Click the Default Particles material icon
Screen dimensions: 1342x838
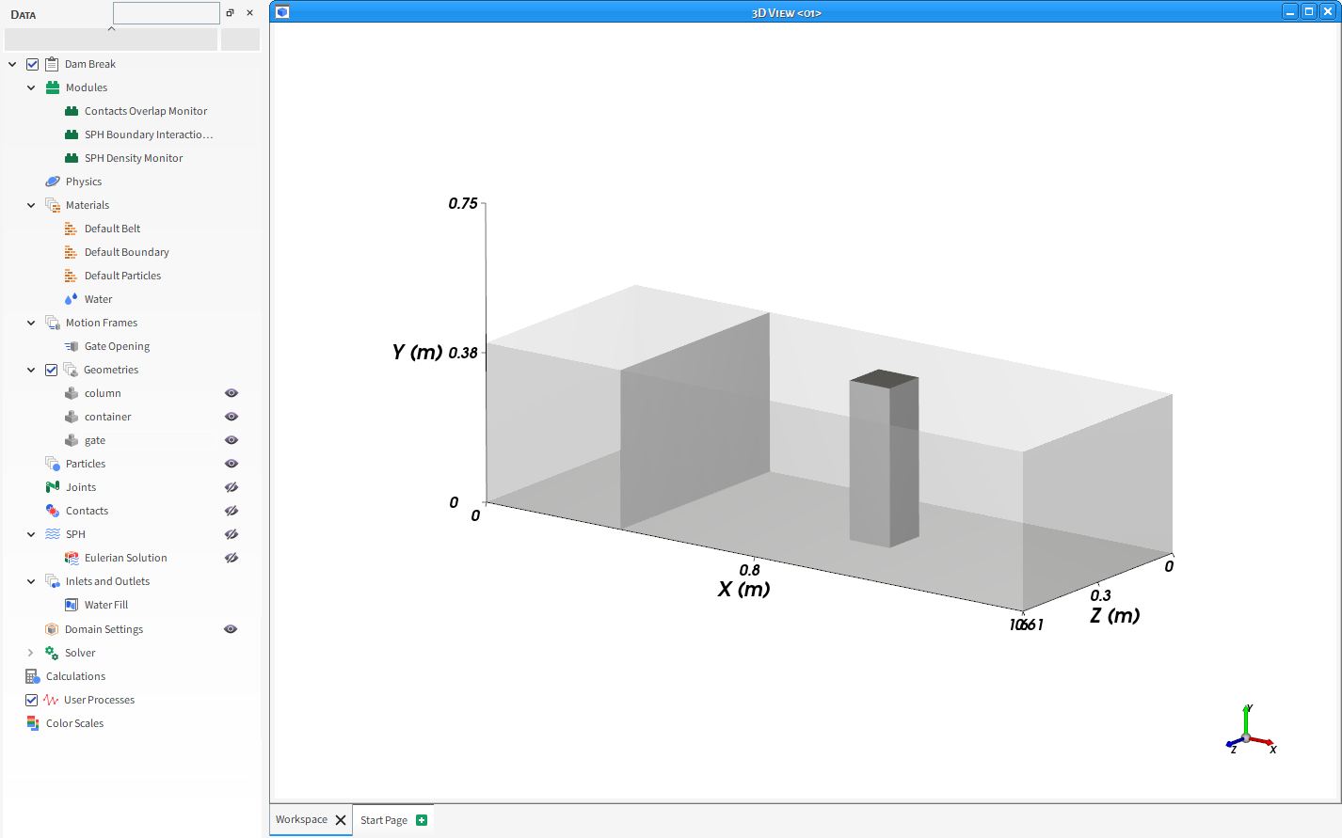[72, 276]
